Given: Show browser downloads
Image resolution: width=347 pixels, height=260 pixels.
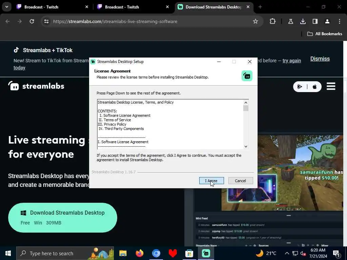Looking at the screenshot, I should (303, 21).
